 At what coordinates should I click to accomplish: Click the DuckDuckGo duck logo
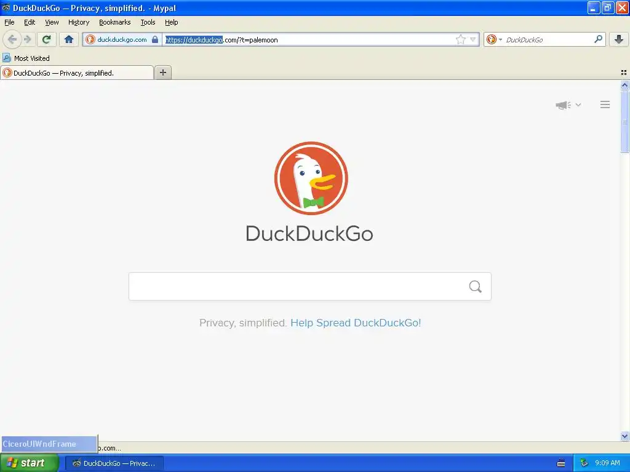coord(311,178)
